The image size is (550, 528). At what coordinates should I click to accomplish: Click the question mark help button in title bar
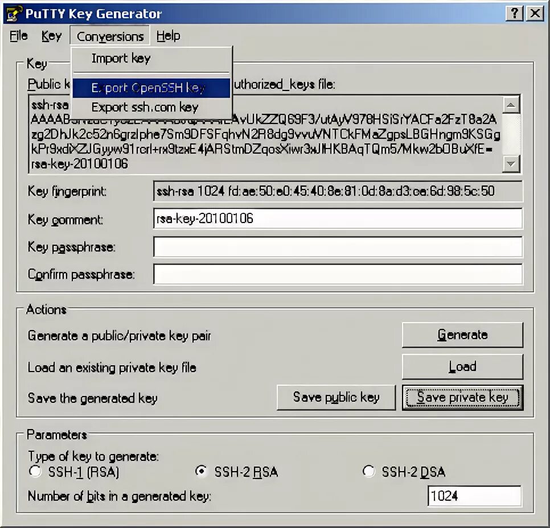click(x=515, y=13)
